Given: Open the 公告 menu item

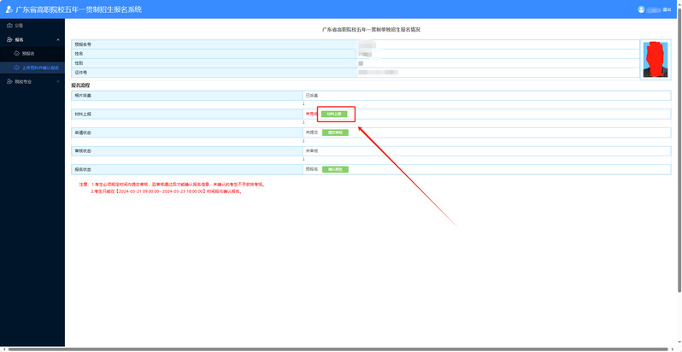Looking at the screenshot, I should click(x=20, y=26).
